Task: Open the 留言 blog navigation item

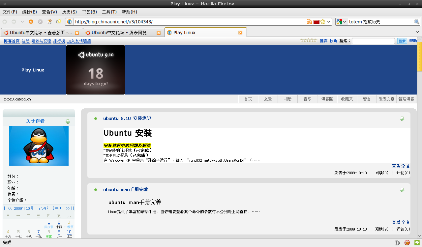Action: [367, 99]
